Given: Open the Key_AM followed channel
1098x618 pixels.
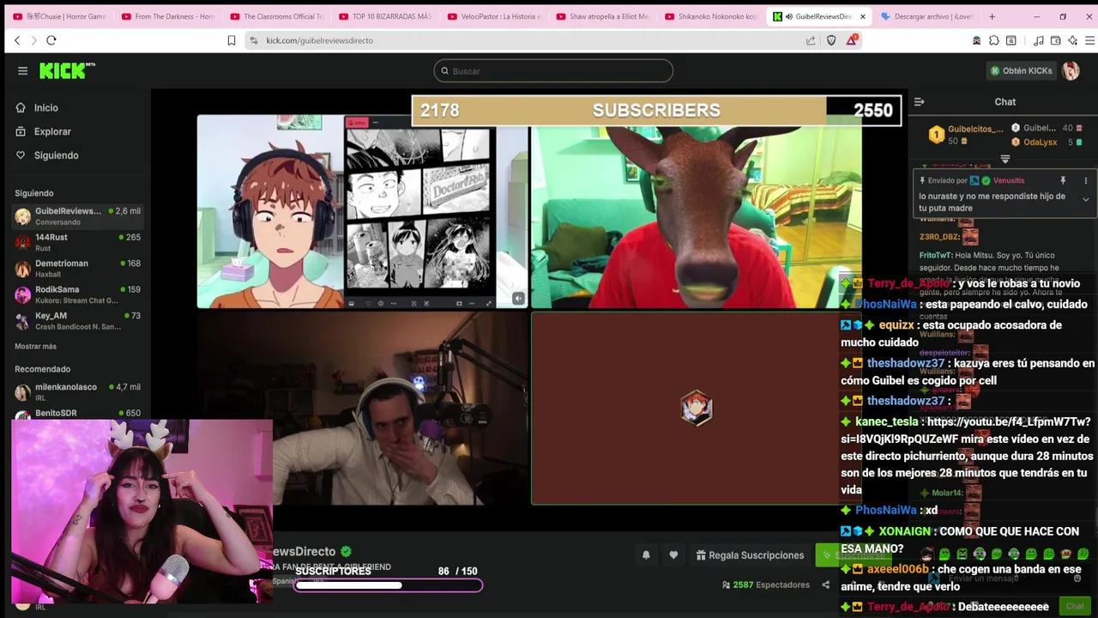Looking at the screenshot, I should coord(77,321).
